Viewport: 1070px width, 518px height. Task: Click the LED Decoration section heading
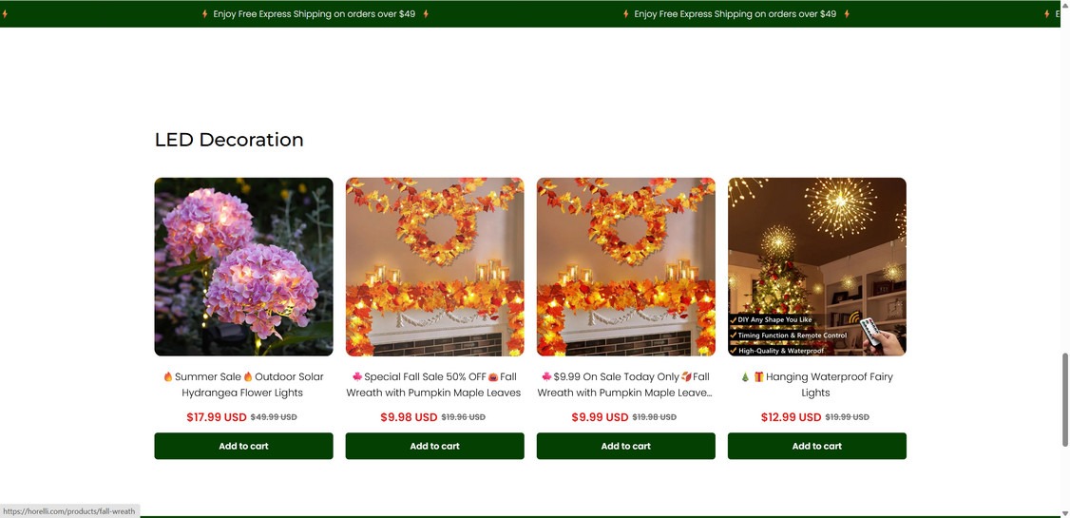[229, 139]
